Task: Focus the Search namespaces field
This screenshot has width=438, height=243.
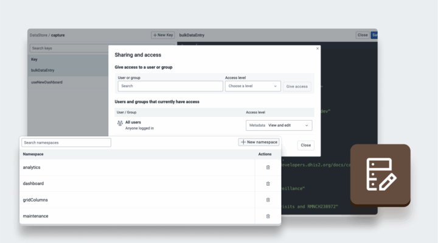Action: 66,143
